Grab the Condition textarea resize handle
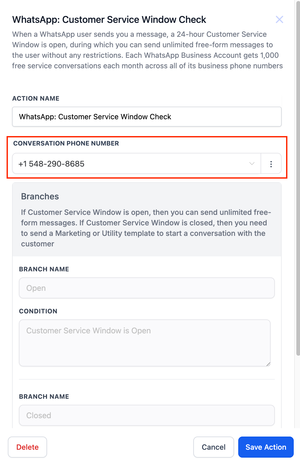300x466 pixels. 268,364
